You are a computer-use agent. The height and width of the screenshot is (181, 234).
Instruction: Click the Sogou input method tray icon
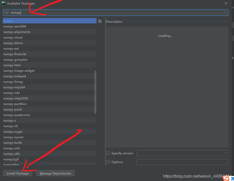pyautogui.click(x=226, y=178)
